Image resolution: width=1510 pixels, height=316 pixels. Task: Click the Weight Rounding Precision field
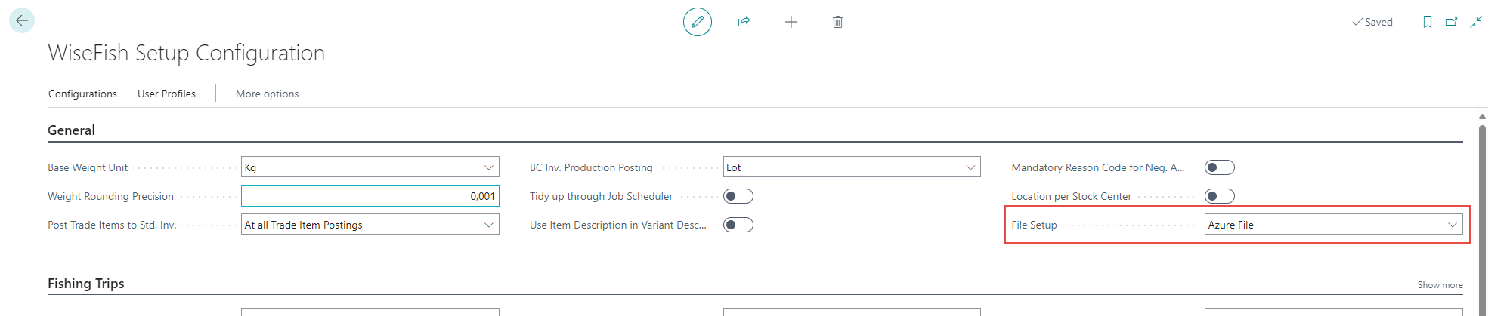pyautogui.click(x=370, y=196)
